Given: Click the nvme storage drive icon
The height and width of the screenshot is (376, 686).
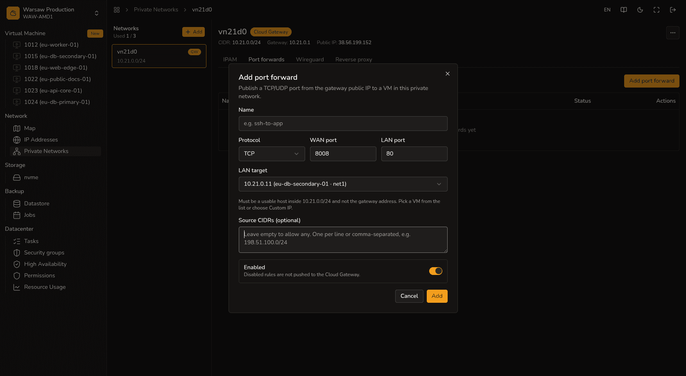Looking at the screenshot, I should (17, 178).
